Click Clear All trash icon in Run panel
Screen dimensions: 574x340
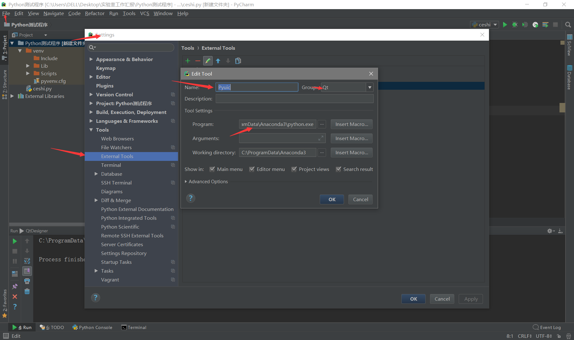pyautogui.click(x=27, y=291)
